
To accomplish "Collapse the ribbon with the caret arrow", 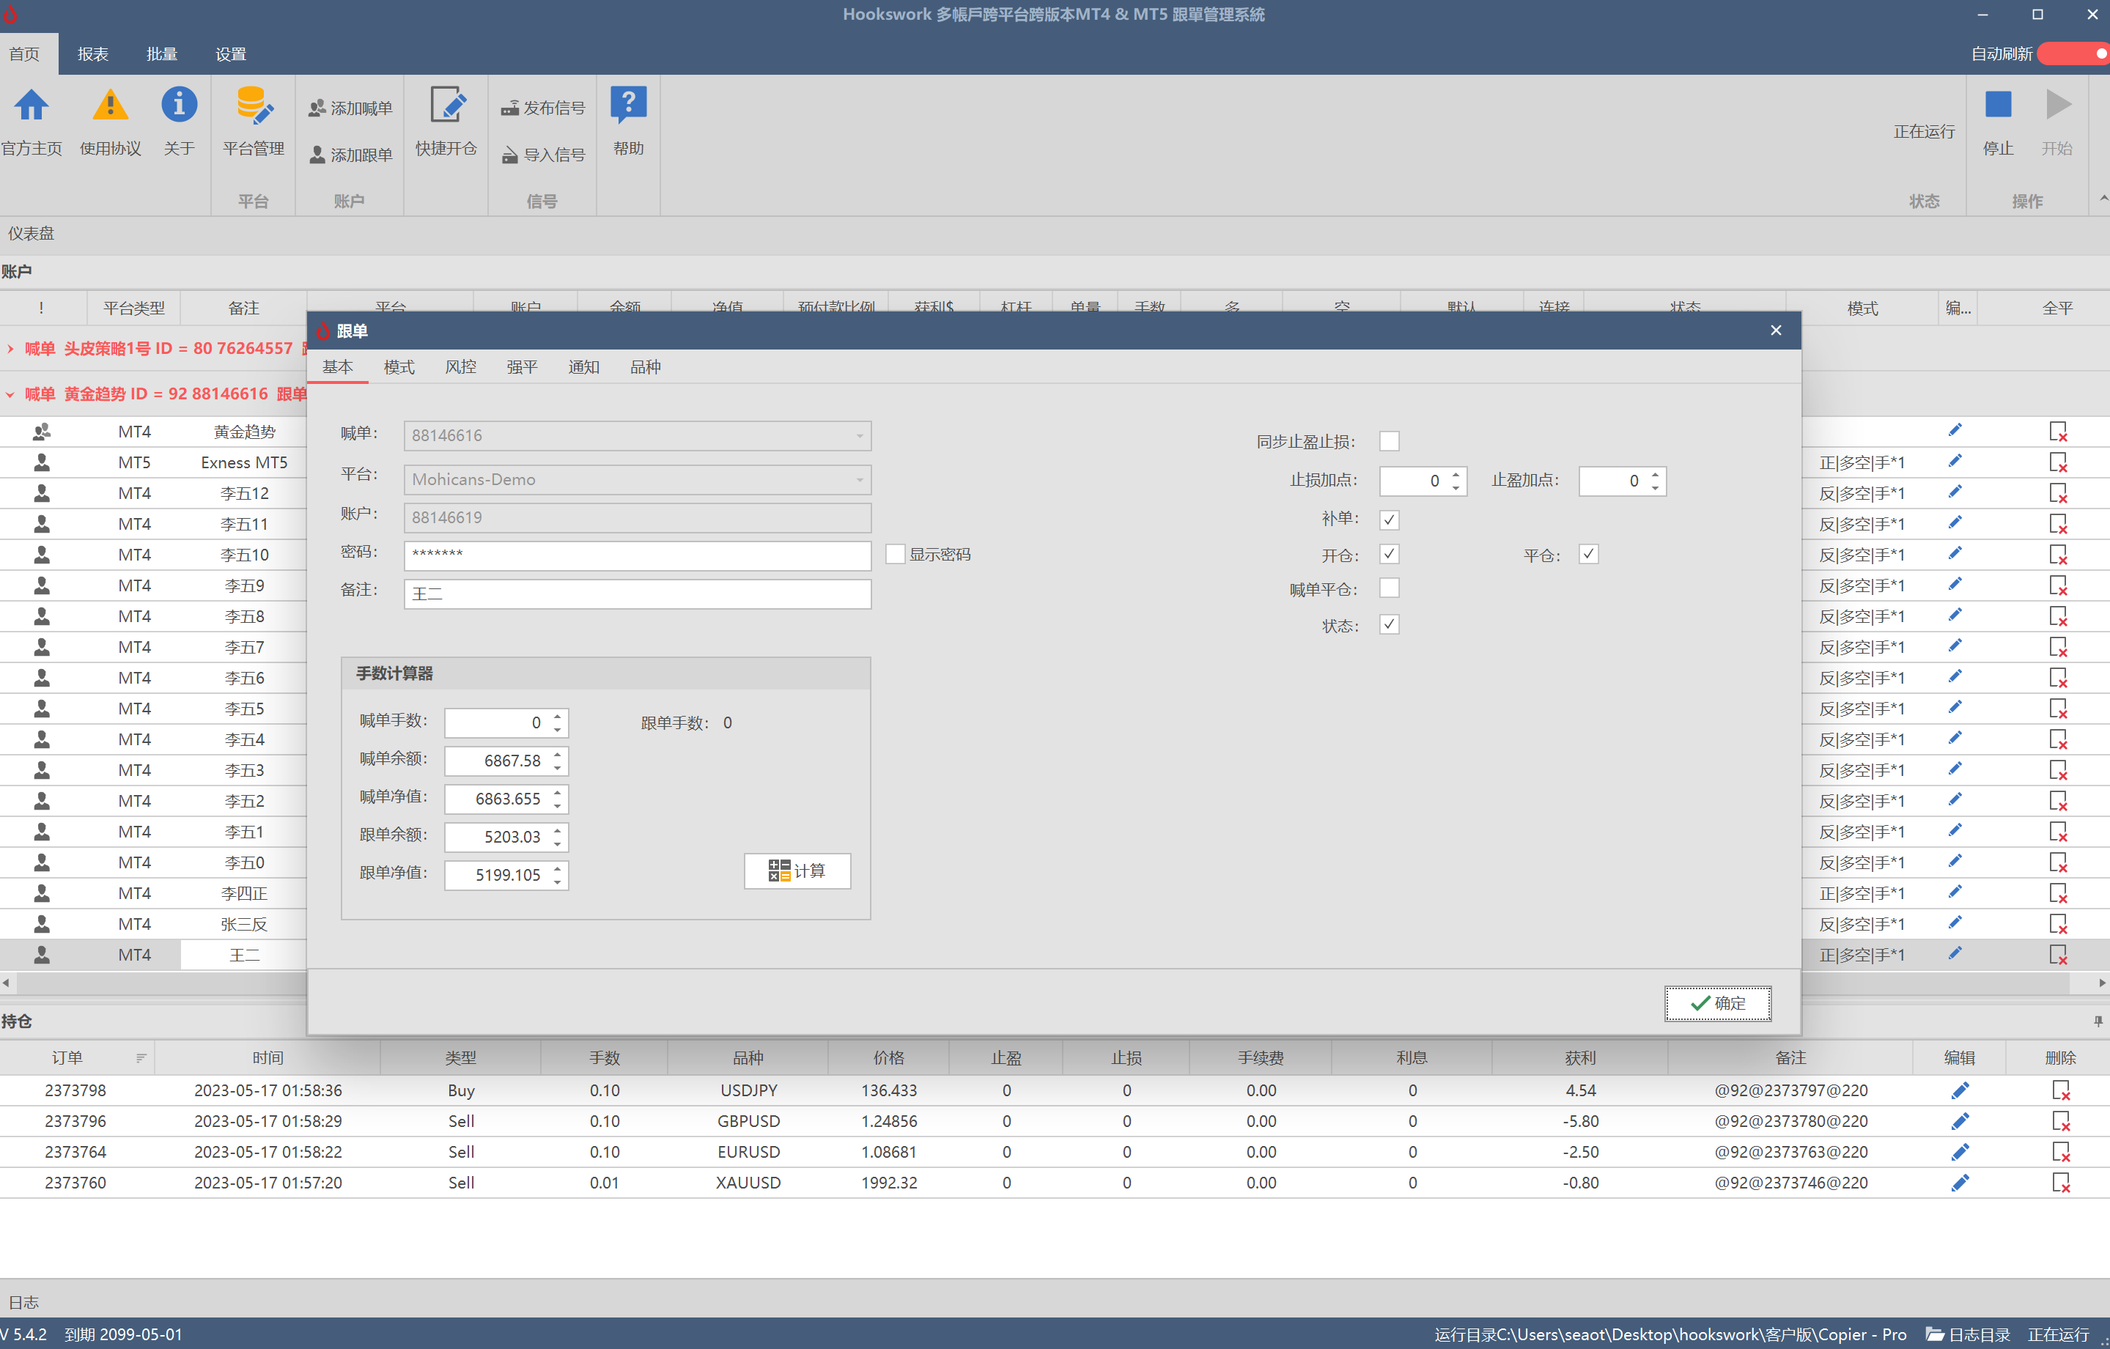I will pyautogui.click(x=2103, y=199).
